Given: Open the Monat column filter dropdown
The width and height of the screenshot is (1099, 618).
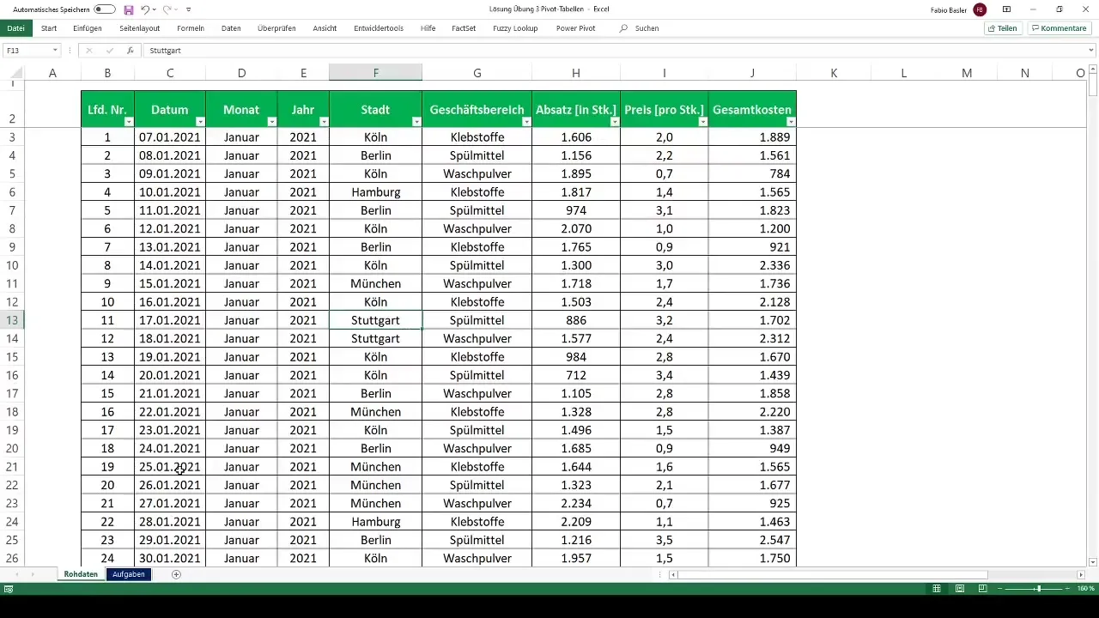Looking at the screenshot, I should pyautogui.click(x=272, y=122).
